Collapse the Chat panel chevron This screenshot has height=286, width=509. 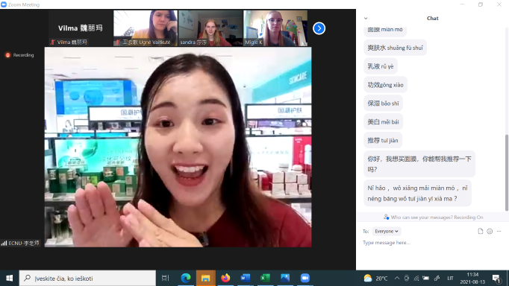[x=366, y=19]
